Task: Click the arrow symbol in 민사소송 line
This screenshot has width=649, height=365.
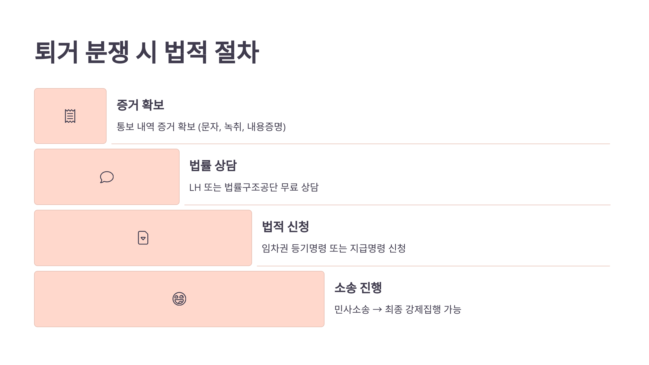Action: click(x=377, y=310)
